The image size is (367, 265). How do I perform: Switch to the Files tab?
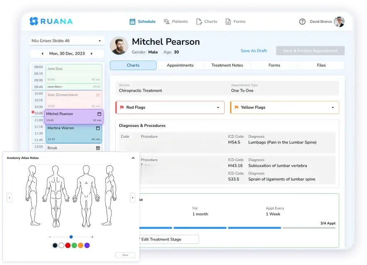click(x=321, y=65)
